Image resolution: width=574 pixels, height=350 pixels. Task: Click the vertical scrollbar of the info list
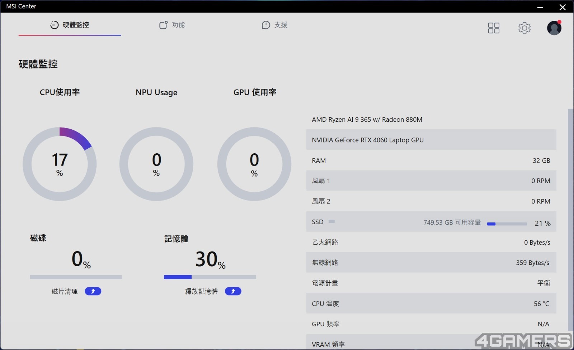570,220
